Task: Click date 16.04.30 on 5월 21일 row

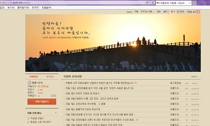Action: pos(195,89)
